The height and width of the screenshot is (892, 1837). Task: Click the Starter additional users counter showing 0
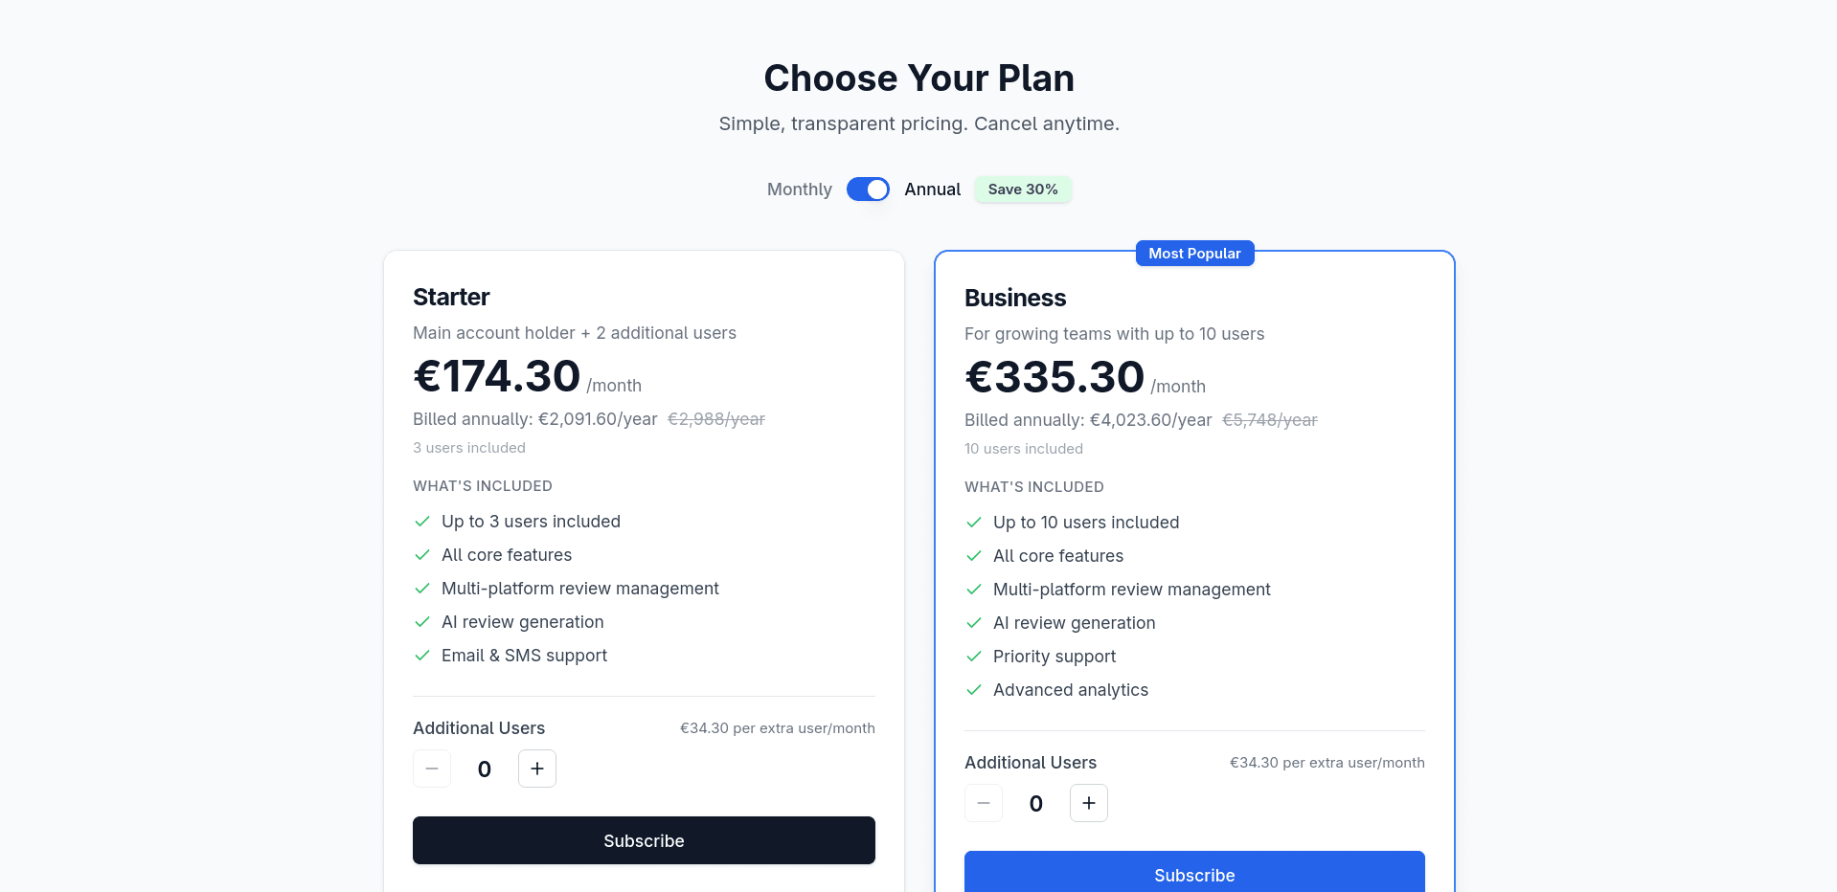click(x=484, y=769)
